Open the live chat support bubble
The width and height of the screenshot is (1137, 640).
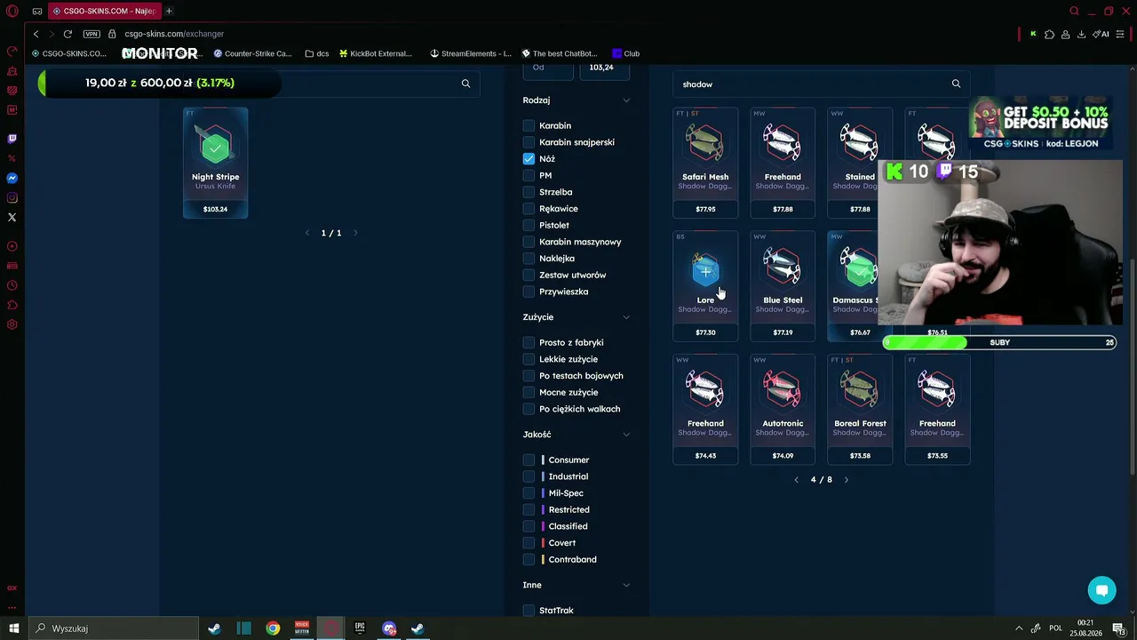pos(1101,590)
